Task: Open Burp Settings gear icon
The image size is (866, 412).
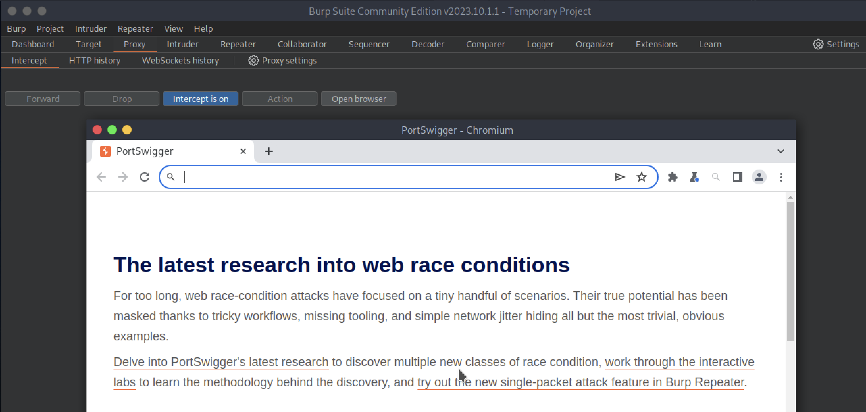Action: pyautogui.click(x=818, y=44)
